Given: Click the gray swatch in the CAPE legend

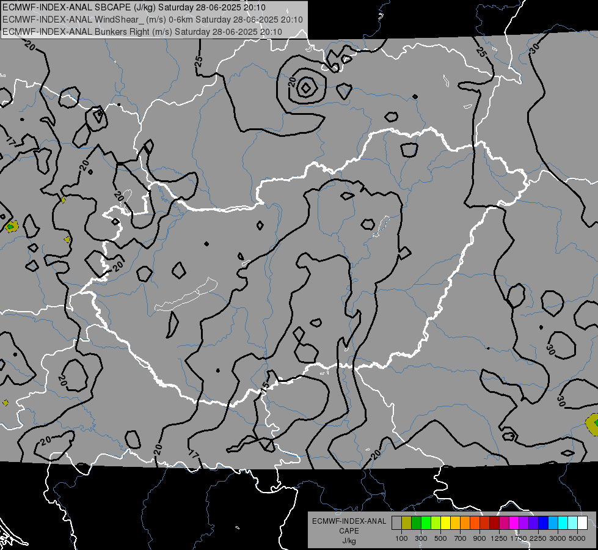Looking at the screenshot, I should (x=396, y=523).
